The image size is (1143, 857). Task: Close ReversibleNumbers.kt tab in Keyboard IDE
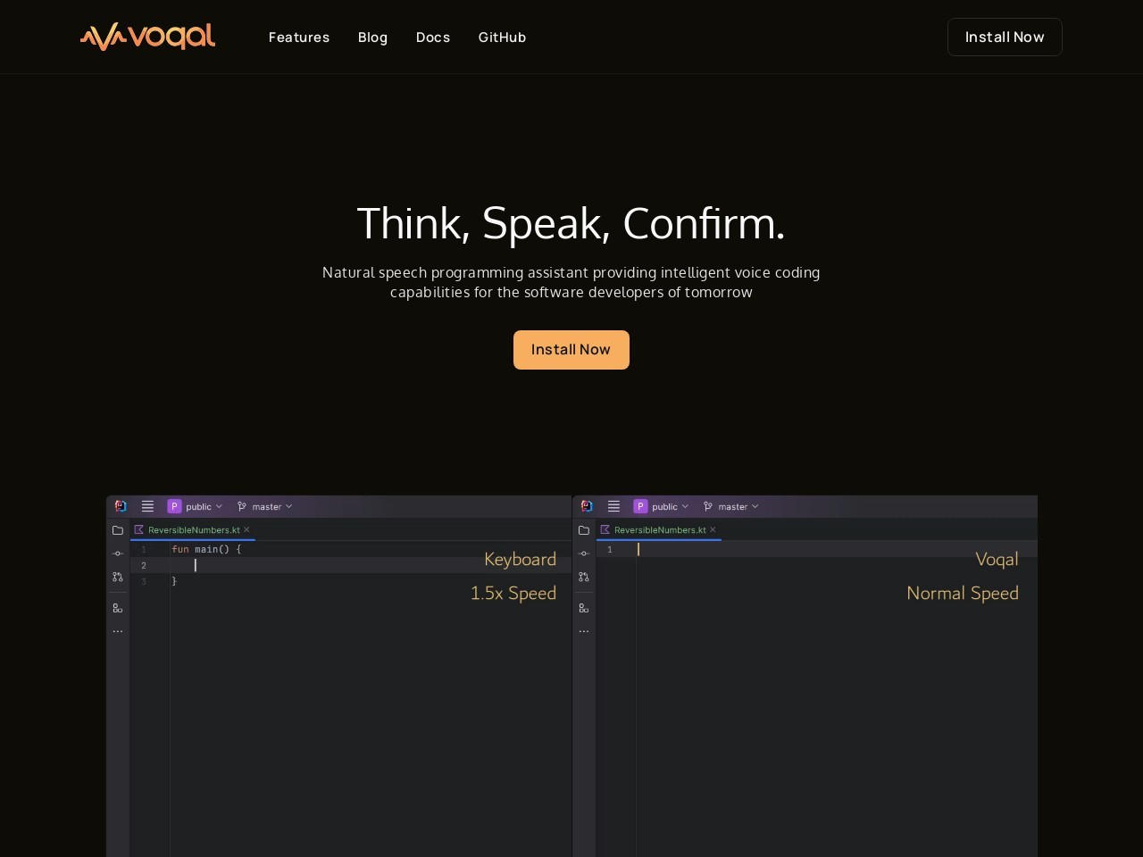(246, 530)
